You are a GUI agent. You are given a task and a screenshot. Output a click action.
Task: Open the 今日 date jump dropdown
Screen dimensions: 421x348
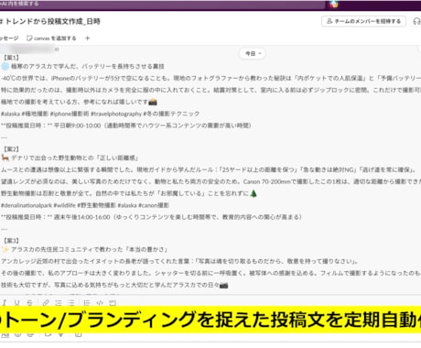coord(253,53)
